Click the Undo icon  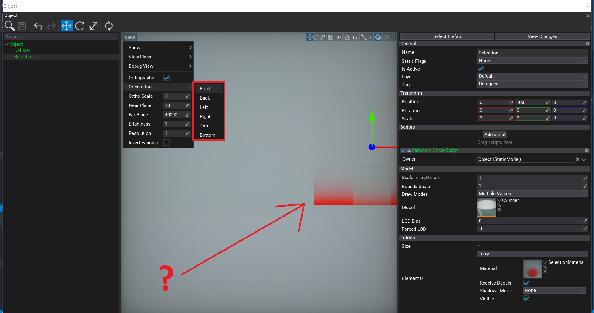tap(38, 26)
